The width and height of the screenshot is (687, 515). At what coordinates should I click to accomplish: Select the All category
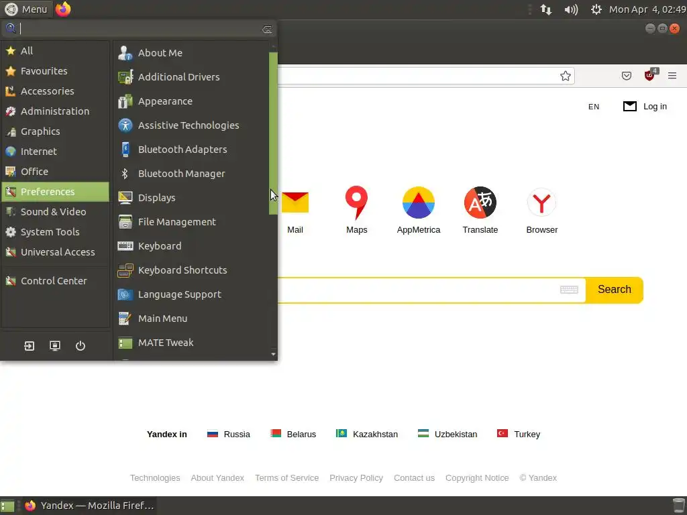click(55, 51)
